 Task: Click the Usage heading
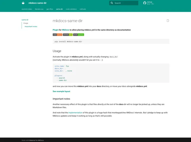click(57, 51)
